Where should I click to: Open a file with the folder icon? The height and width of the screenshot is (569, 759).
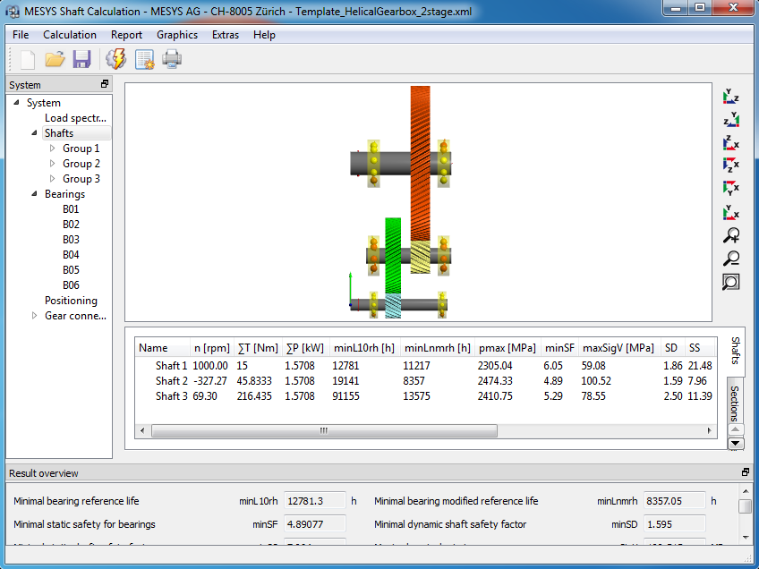(x=55, y=60)
